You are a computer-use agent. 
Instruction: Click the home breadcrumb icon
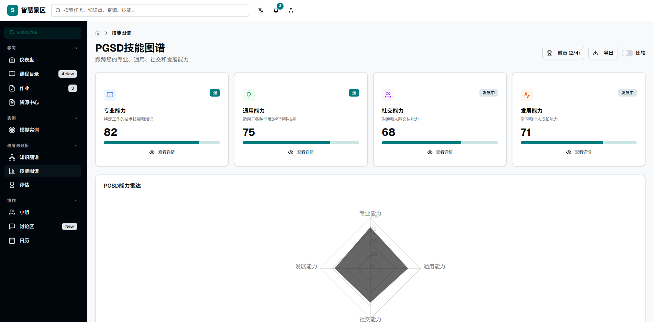pyautogui.click(x=98, y=33)
